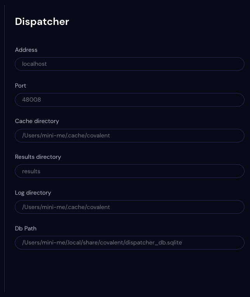Viewport: 250px width, 297px height.
Task: Focus the Db Path input field
Action: click(x=130, y=243)
